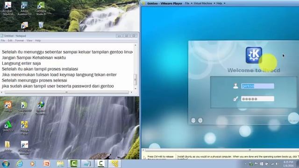Open Windows Explorer from taskbar

coord(60,164)
